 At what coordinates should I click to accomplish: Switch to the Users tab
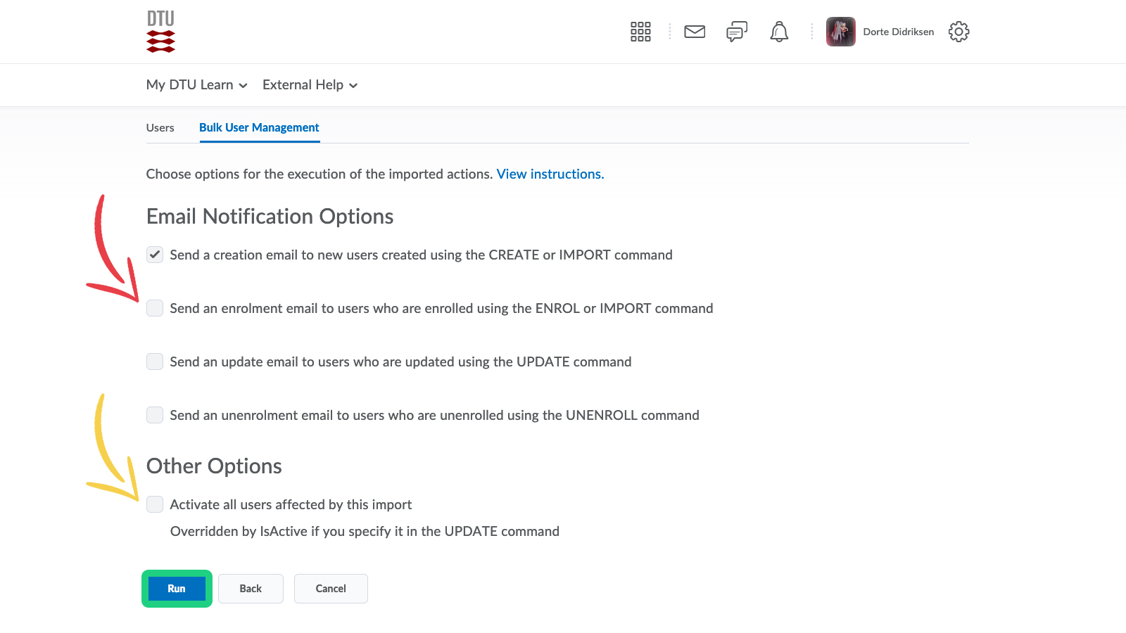(160, 128)
